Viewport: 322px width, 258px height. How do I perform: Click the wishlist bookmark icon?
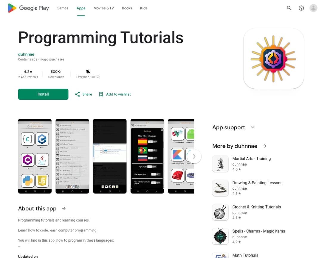click(101, 94)
